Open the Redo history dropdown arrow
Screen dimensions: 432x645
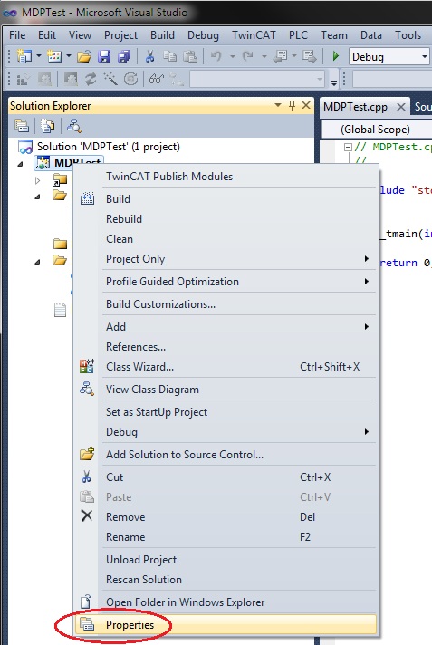264,56
